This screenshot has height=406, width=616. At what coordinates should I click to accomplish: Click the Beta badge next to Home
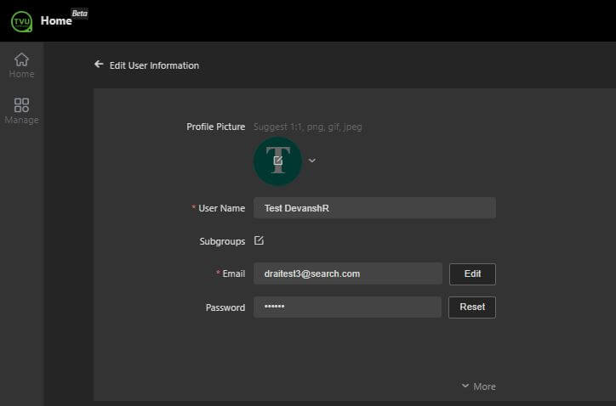click(79, 14)
